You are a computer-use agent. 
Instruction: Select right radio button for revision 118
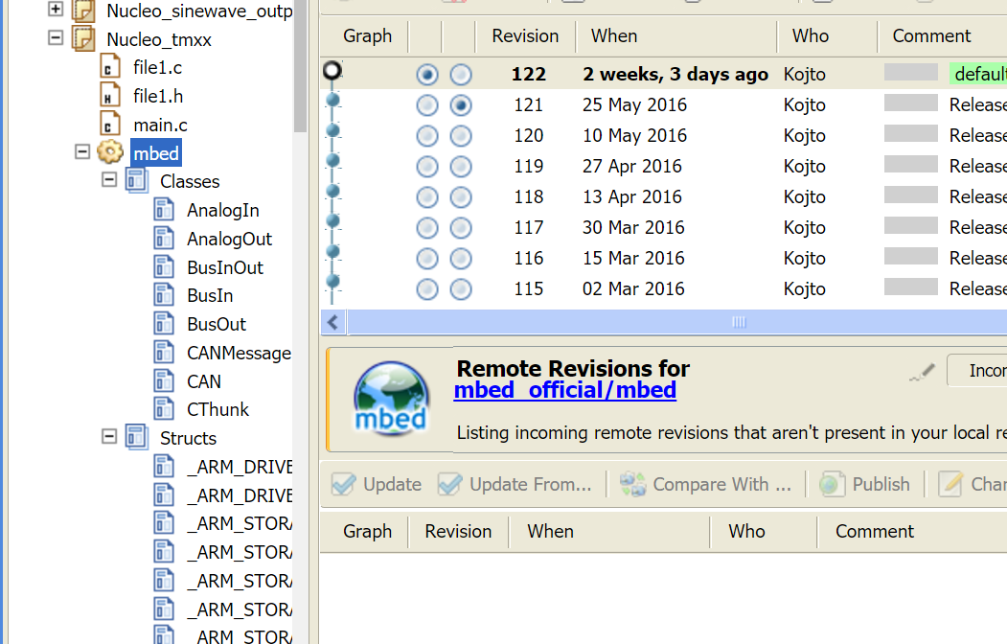pyautogui.click(x=461, y=196)
